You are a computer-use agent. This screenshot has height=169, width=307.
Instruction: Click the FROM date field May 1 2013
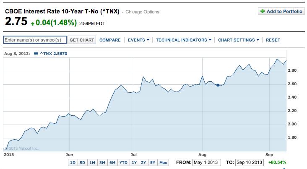(x=207, y=162)
